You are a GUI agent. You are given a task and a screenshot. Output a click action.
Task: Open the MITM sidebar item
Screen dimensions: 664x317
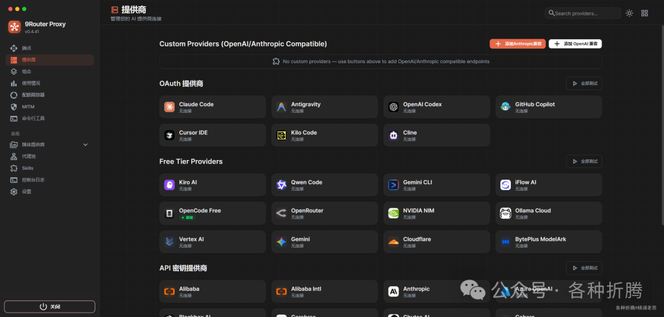click(50, 107)
